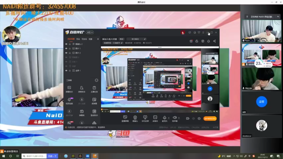Open the hamburger menu in companion title bar
The width and height of the screenshot is (283, 159).
(203, 33)
